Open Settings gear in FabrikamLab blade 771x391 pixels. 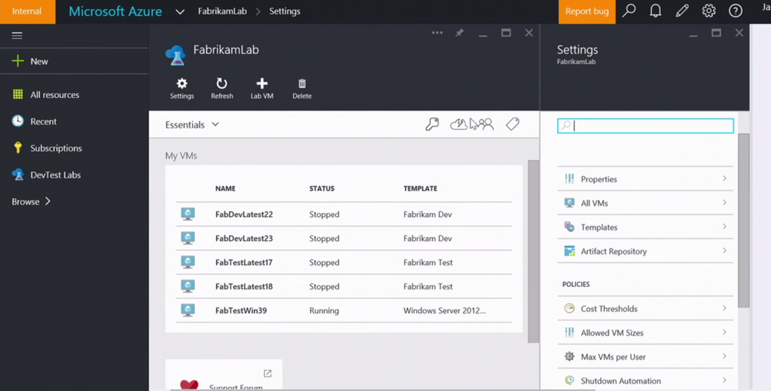(181, 84)
